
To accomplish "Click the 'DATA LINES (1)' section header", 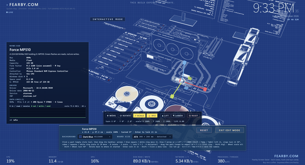I will [x=17, y=99].
